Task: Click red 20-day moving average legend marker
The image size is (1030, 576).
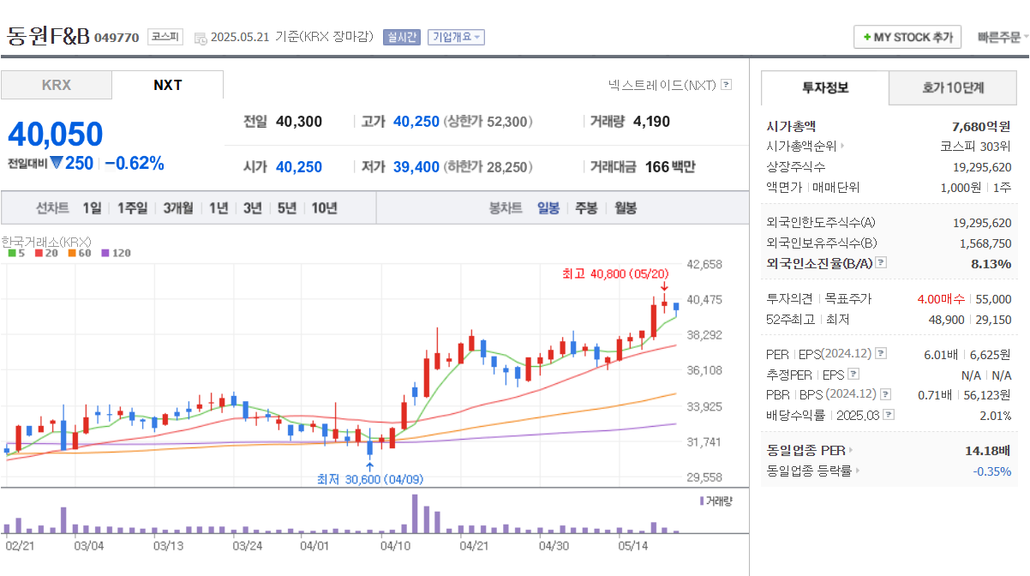Action: coord(39,253)
